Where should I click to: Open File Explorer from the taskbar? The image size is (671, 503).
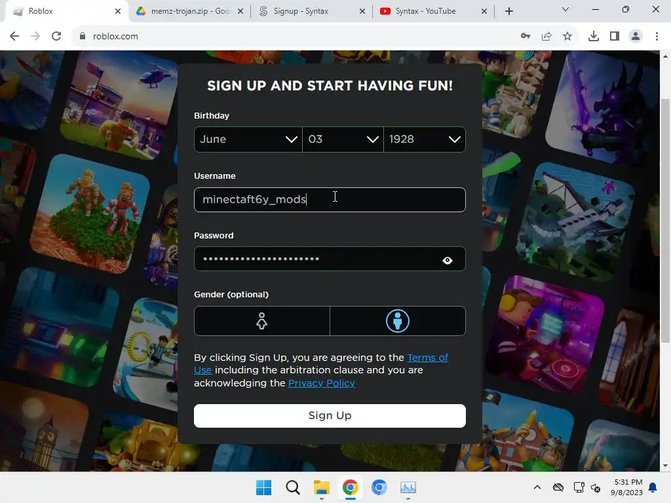click(x=321, y=487)
